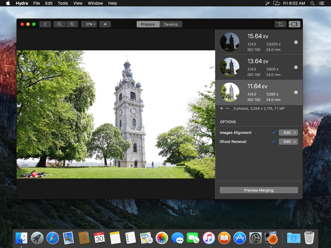Open the File menu

click(x=36, y=3)
